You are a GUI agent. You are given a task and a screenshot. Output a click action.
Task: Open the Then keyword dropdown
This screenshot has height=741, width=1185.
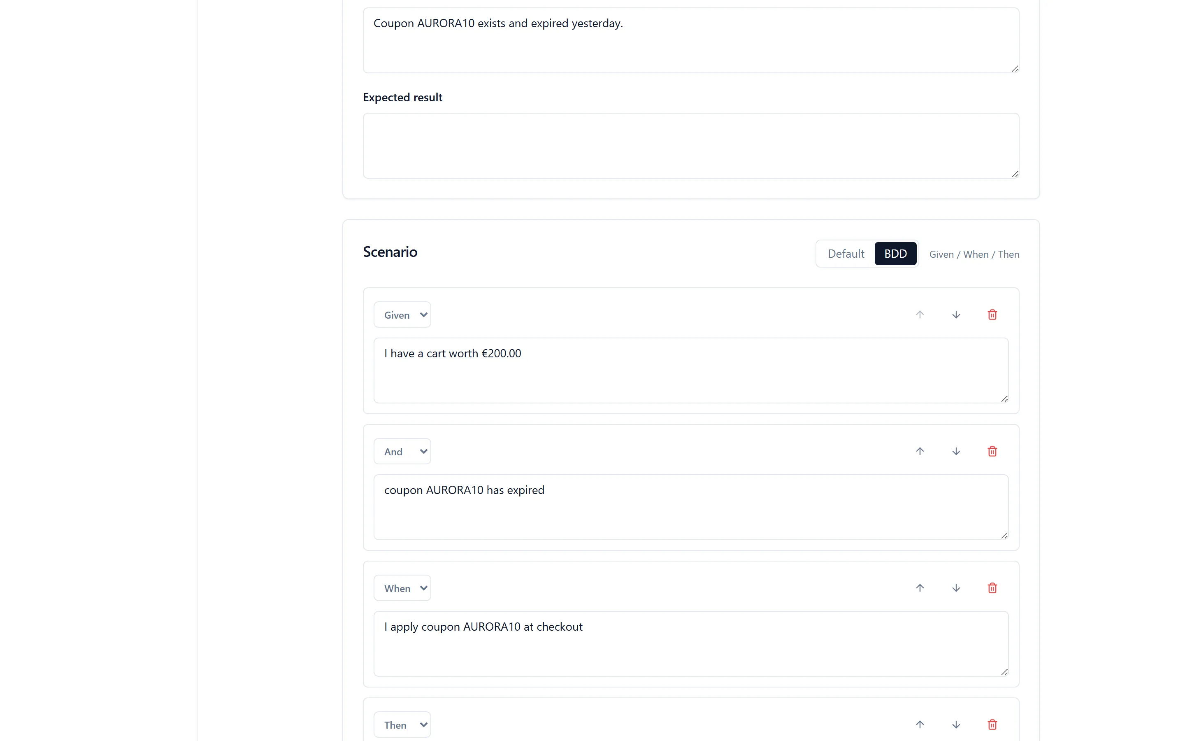coord(402,725)
